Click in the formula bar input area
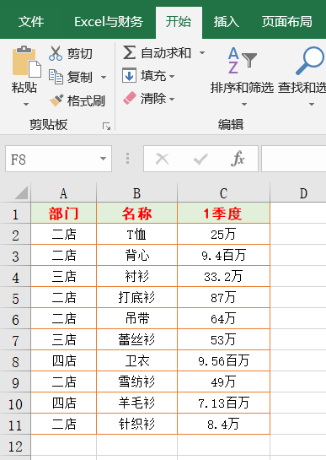Image resolution: width=326 pixels, height=460 pixels. tap(294, 159)
